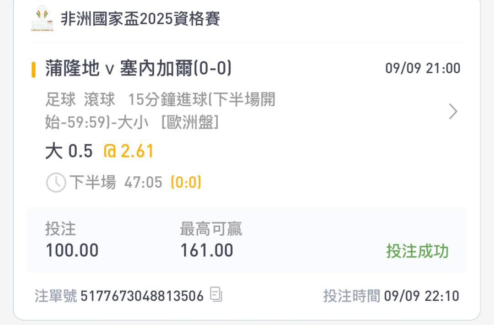Click the match date 09/09 21:00
494x325 pixels.
[423, 69]
